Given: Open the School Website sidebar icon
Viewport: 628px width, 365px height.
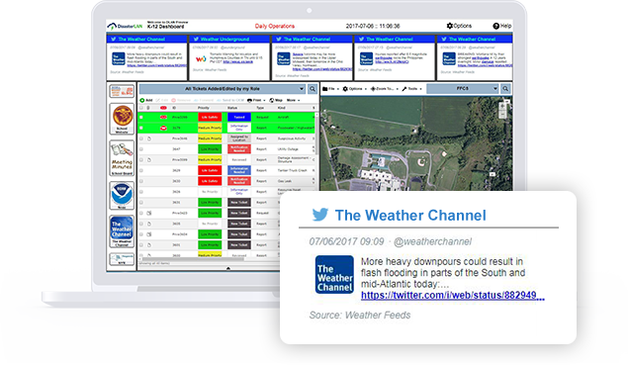Looking at the screenshot, I should [x=123, y=119].
